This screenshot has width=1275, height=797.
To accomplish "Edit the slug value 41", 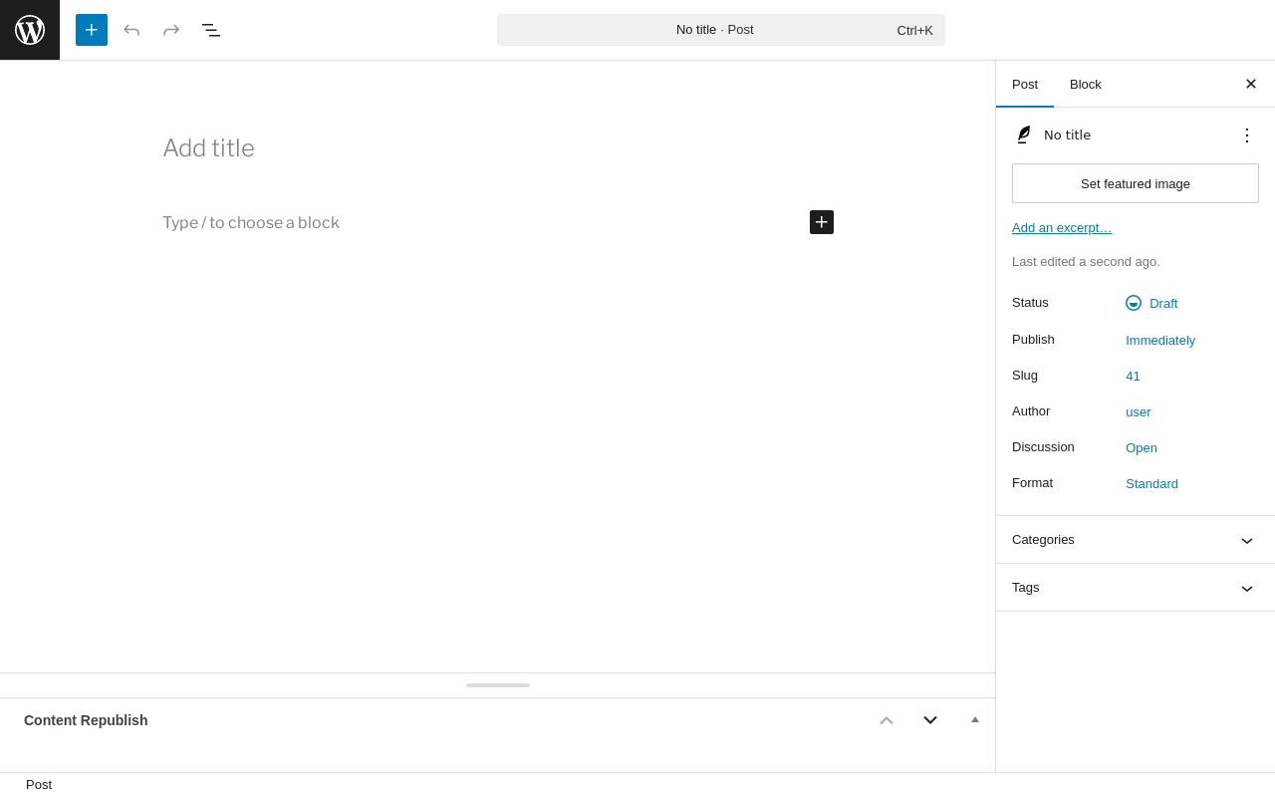I will (x=1133, y=376).
